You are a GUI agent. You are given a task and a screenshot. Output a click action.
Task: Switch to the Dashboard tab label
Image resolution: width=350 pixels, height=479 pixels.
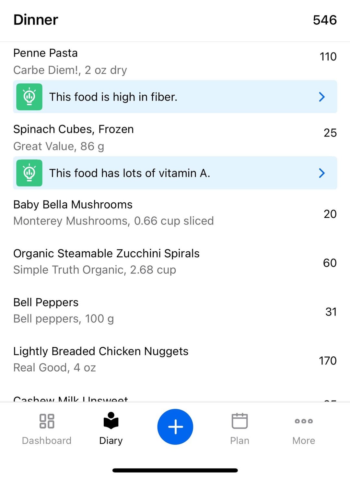click(47, 440)
